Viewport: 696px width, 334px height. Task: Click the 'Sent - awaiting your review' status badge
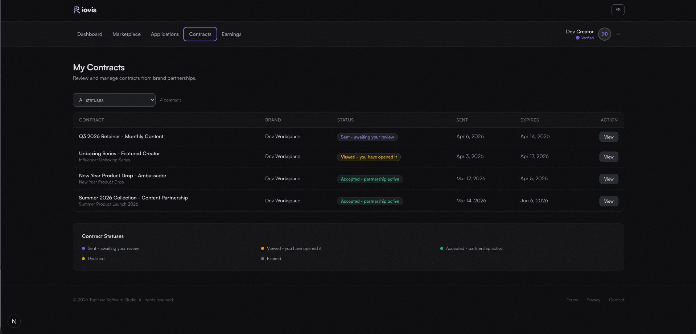pyautogui.click(x=367, y=137)
